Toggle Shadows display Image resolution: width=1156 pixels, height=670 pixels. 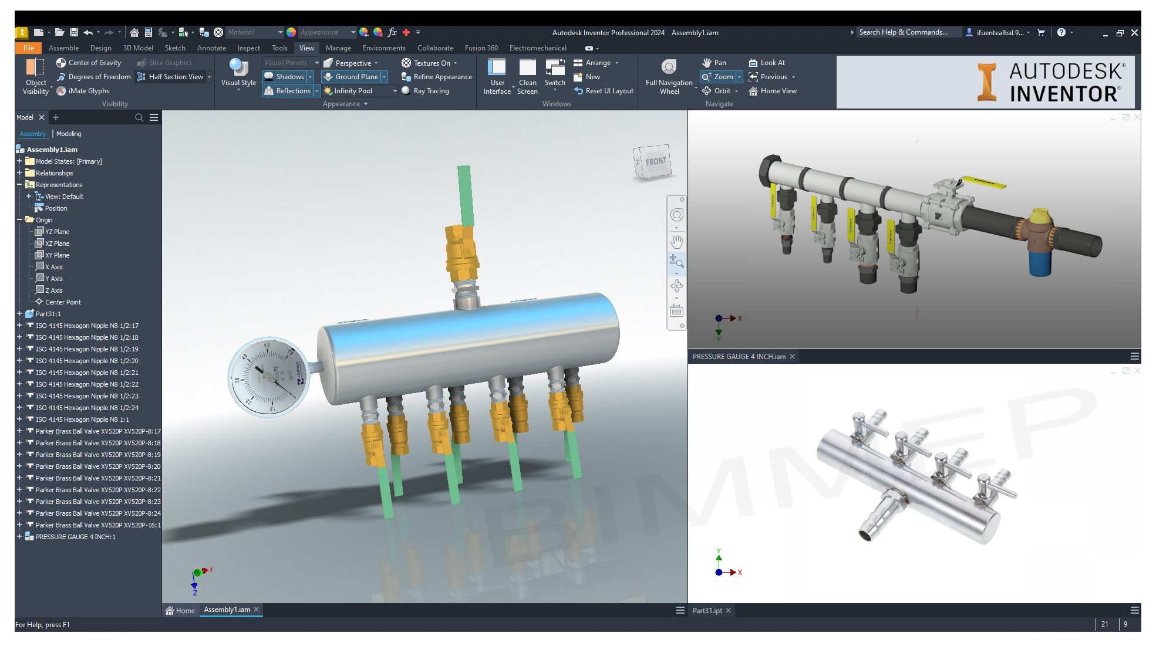(284, 77)
